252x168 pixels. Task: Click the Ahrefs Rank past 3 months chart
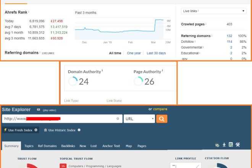(123, 29)
